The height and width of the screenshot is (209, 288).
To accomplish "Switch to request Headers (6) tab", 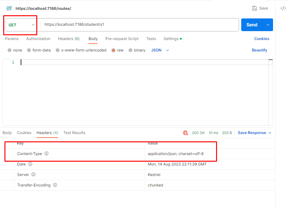I will click(69, 39).
